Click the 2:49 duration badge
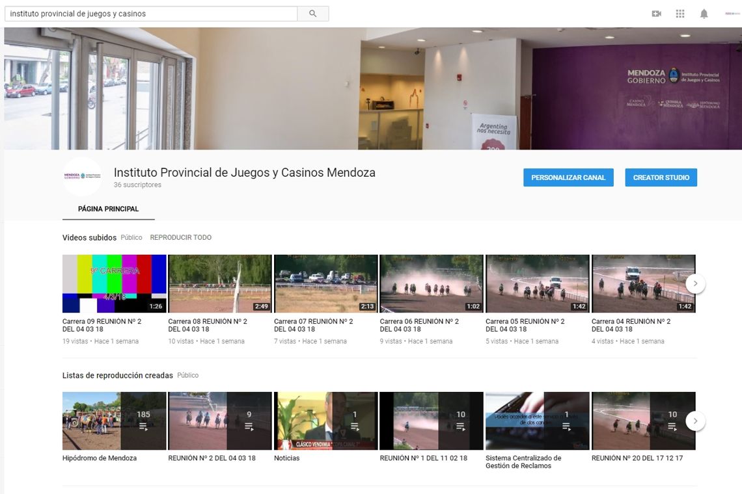 [x=261, y=306]
